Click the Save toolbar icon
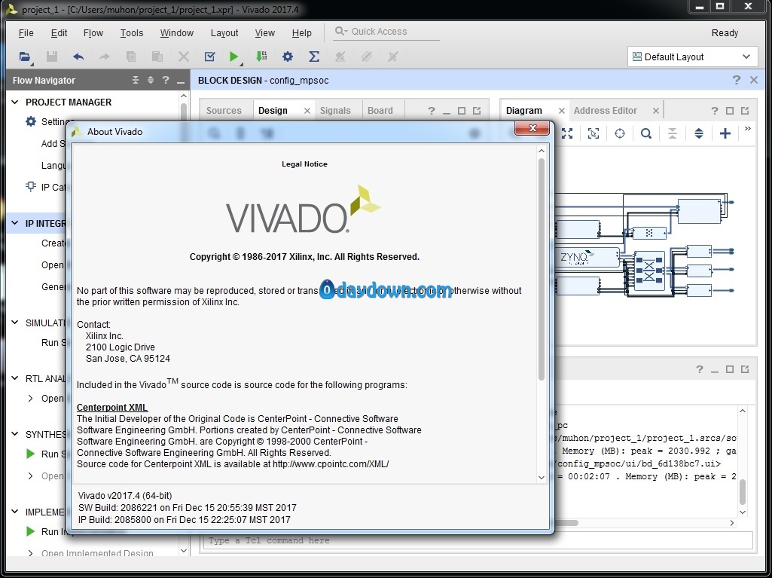 coord(52,57)
